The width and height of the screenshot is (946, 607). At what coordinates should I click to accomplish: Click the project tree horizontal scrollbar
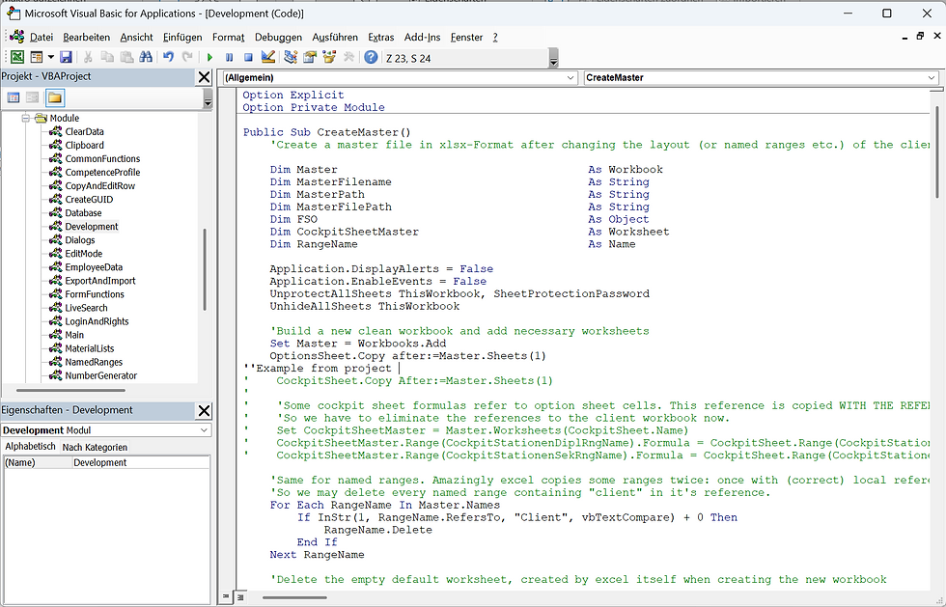(71, 391)
